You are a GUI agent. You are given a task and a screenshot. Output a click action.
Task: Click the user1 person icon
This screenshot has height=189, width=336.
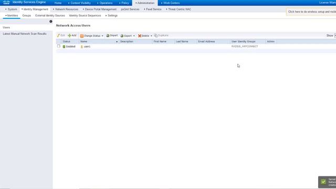pyautogui.click(x=82, y=47)
